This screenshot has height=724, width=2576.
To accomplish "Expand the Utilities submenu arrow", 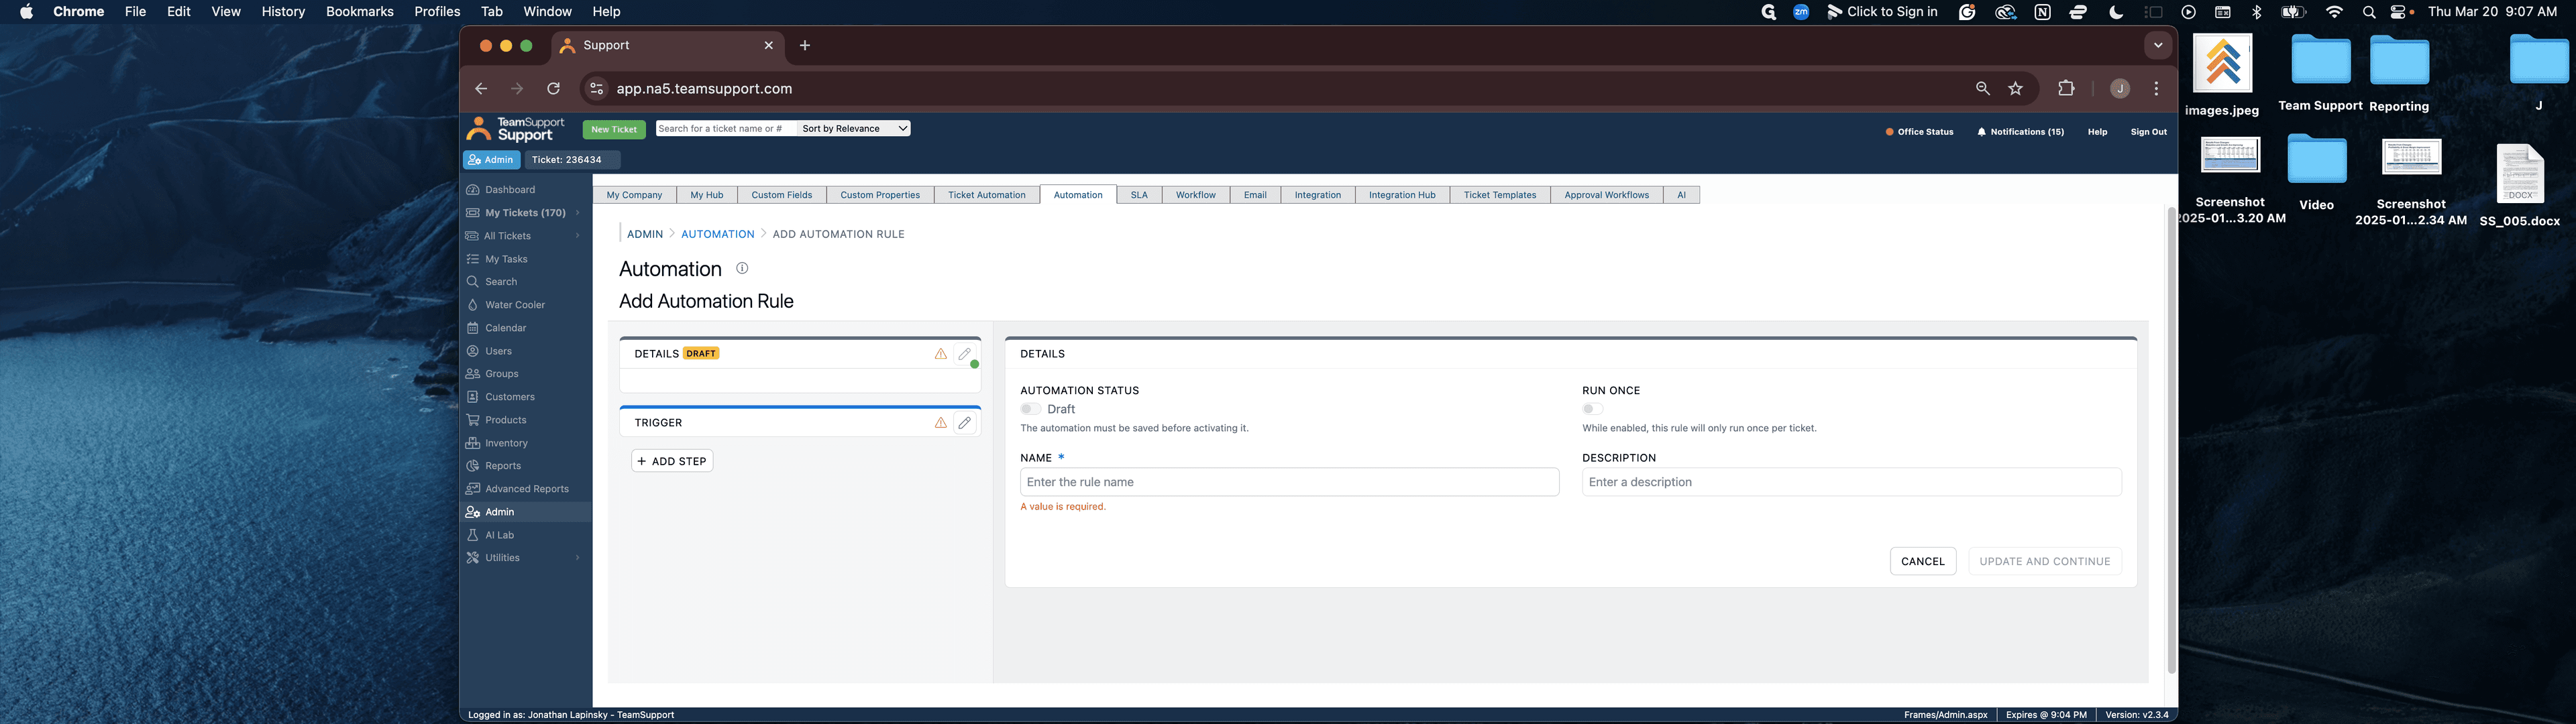I will coord(578,558).
